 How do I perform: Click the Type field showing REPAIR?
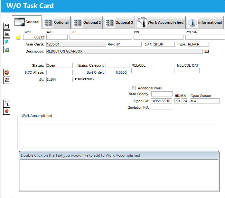point(198,44)
